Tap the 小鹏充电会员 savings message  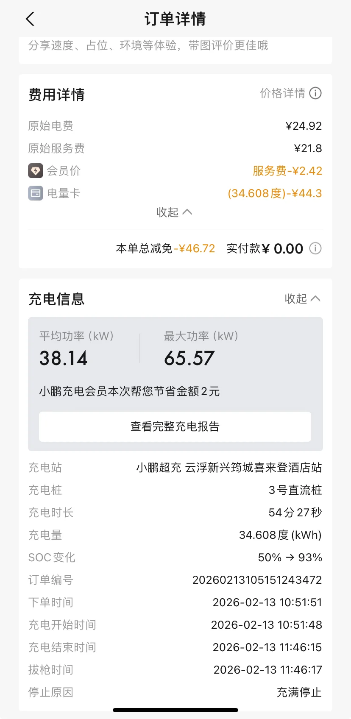point(129,391)
